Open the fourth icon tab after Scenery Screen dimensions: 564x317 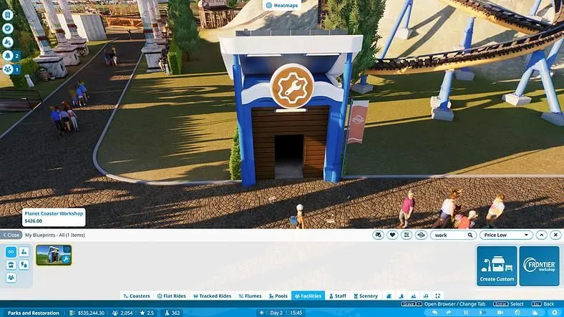pyautogui.click(x=426, y=296)
